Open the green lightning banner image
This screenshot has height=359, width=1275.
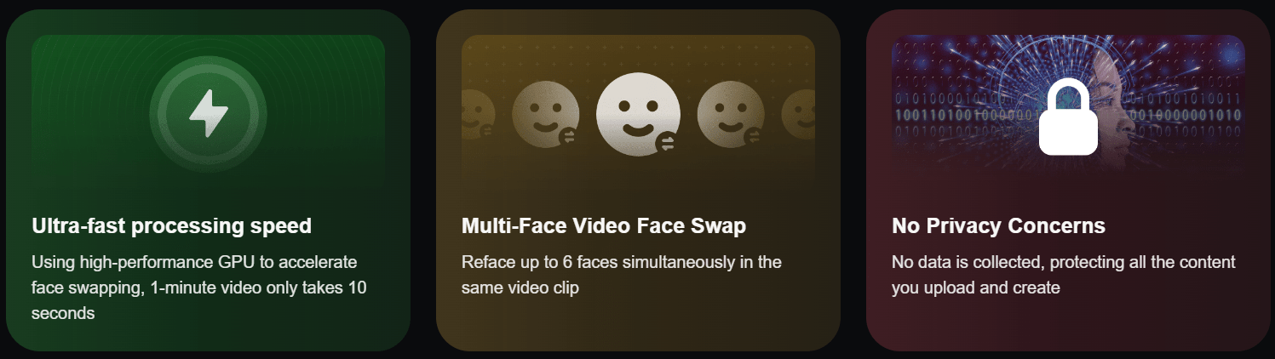point(208,112)
